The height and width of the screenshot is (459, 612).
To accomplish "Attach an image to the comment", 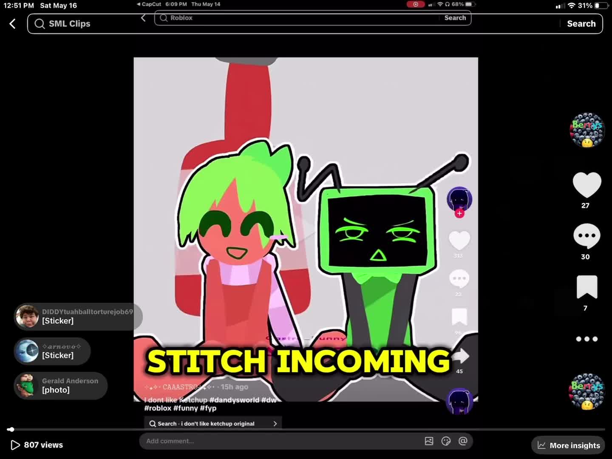I will tap(429, 441).
